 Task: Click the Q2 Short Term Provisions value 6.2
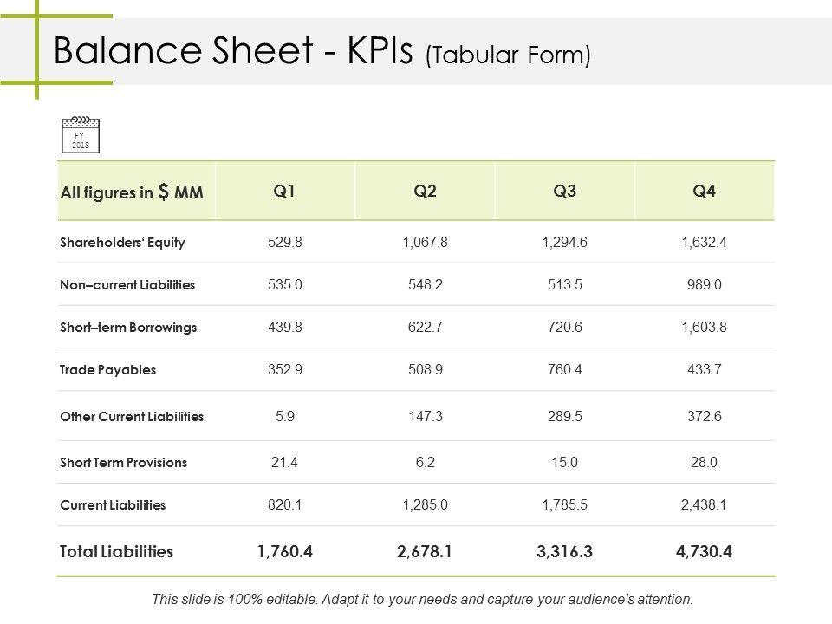point(425,462)
